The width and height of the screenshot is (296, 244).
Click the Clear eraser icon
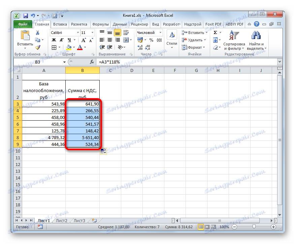[216, 47]
